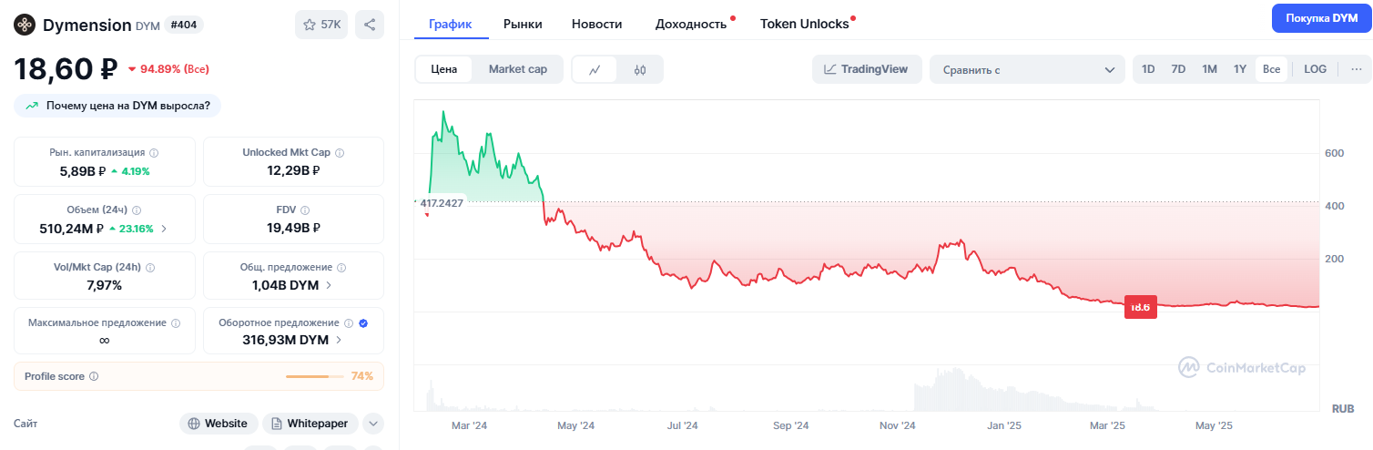1373x450 pixels.
Task: Expand the site links chevron after Whitepaper
Action: 373,424
